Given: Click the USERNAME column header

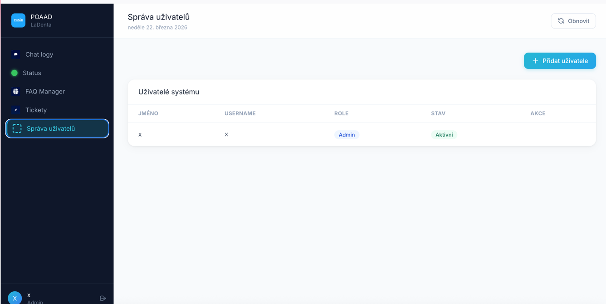Looking at the screenshot, I should (240, 113).
